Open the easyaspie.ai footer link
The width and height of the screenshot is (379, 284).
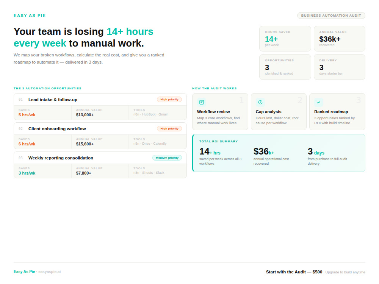50,272
